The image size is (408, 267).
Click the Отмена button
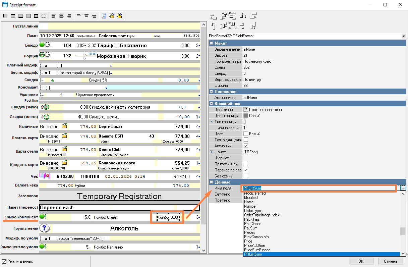[x=391, y=261]
